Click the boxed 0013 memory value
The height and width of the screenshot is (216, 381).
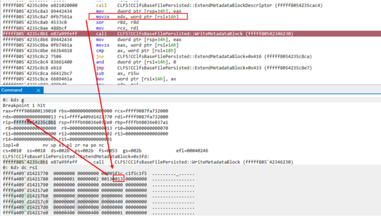click(118, 179)
